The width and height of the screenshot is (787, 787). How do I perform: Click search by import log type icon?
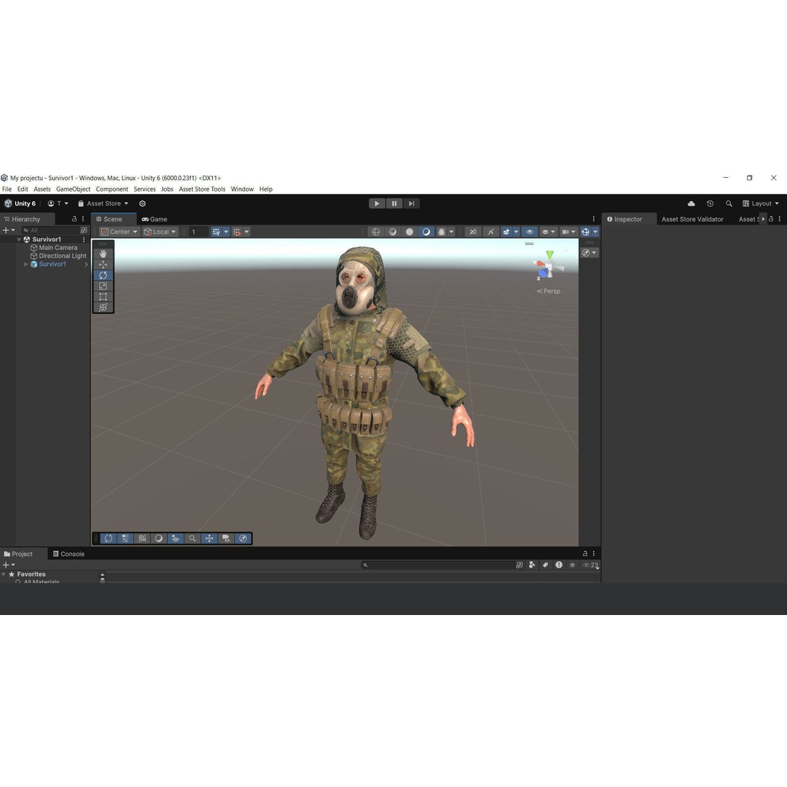(559, 565)
